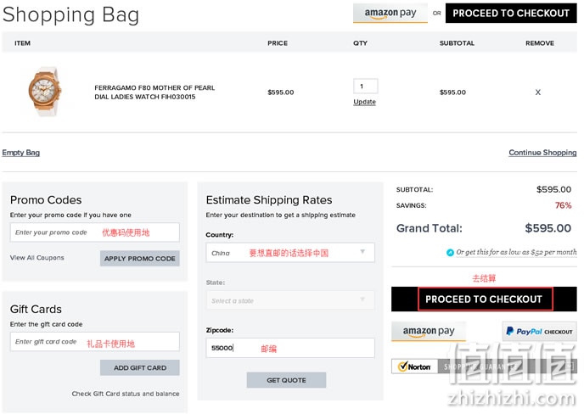Click the Update quantity link
This screenshot has width=584, height=414.
pos(364,102)
